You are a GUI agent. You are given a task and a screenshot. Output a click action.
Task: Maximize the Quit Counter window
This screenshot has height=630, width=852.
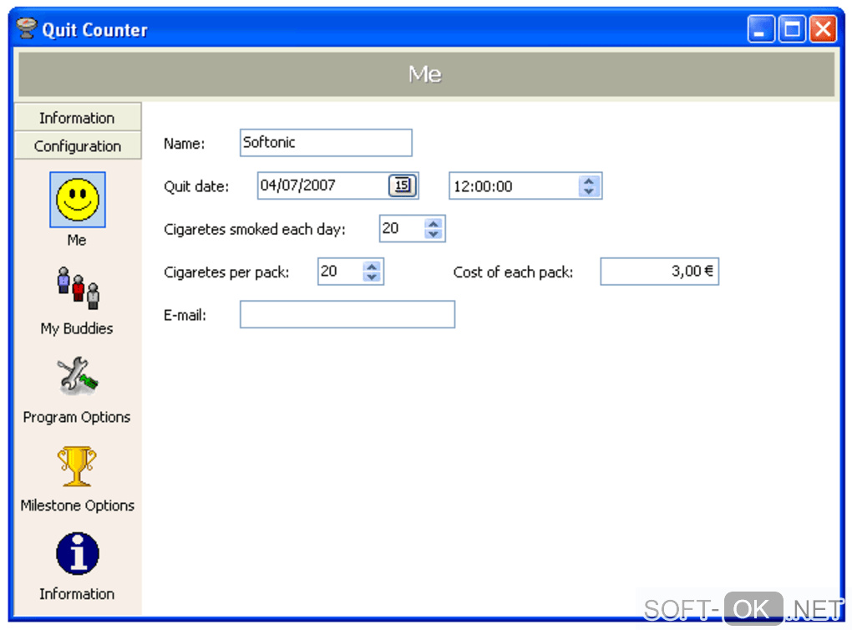pos(792,28)
